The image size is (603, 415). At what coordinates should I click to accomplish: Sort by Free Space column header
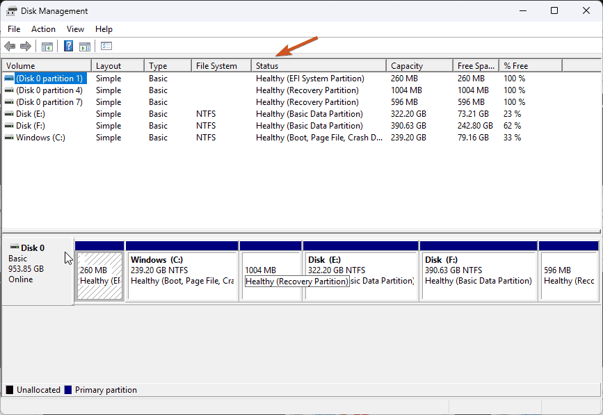(476, 66)
